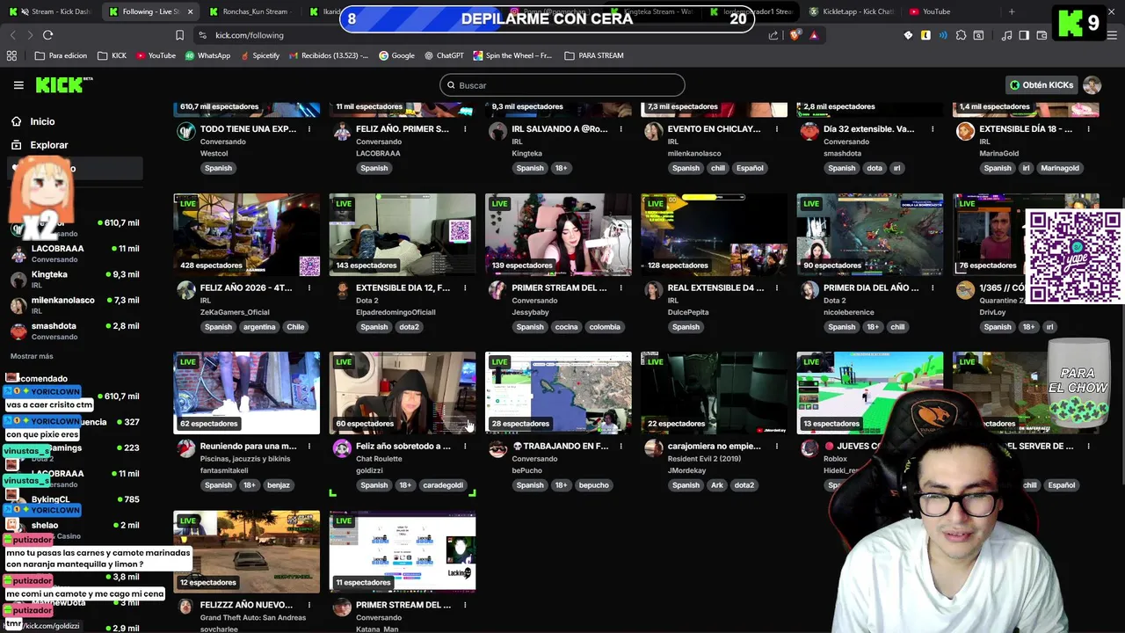Image resolution: width=1125 pixels, height=633 pixels.
Task: Open the options menu for REAL EXTENSIBLE D4 stream
Action: [777, 287]
